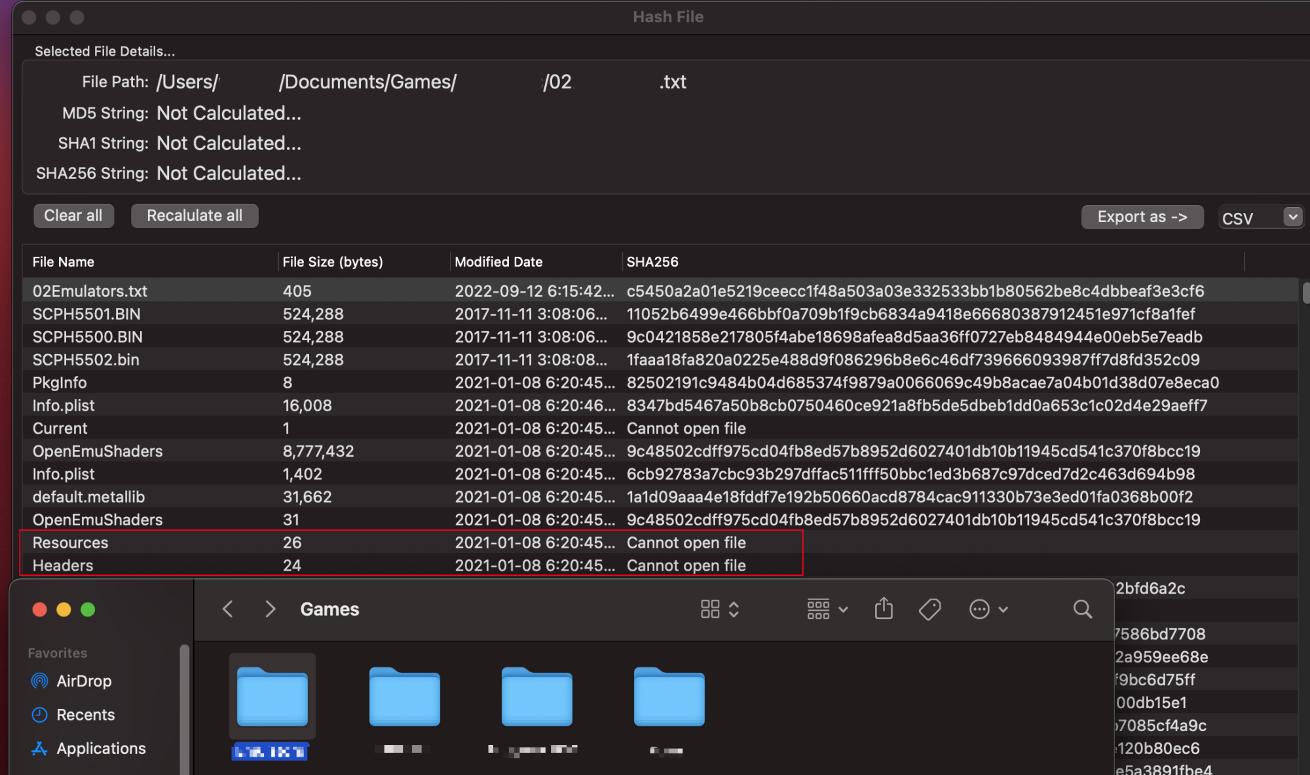
Task: Sort by File Size column header
Action: (x=332, y=262)
